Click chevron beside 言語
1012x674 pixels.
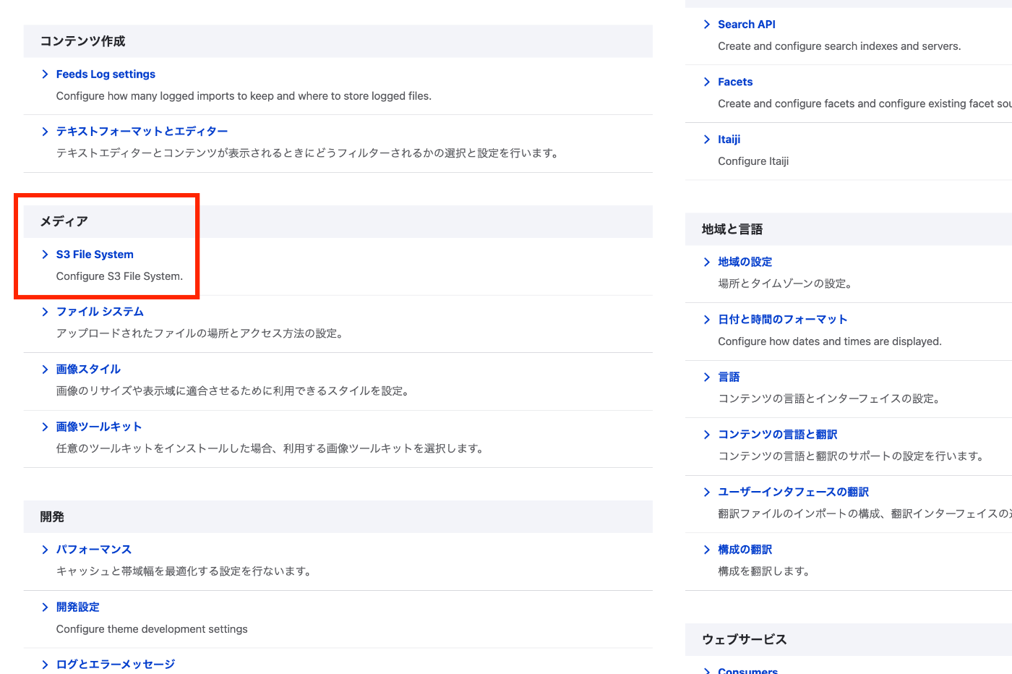pos(707,377)
